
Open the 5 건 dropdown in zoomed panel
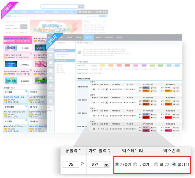(x=100, y=165)
